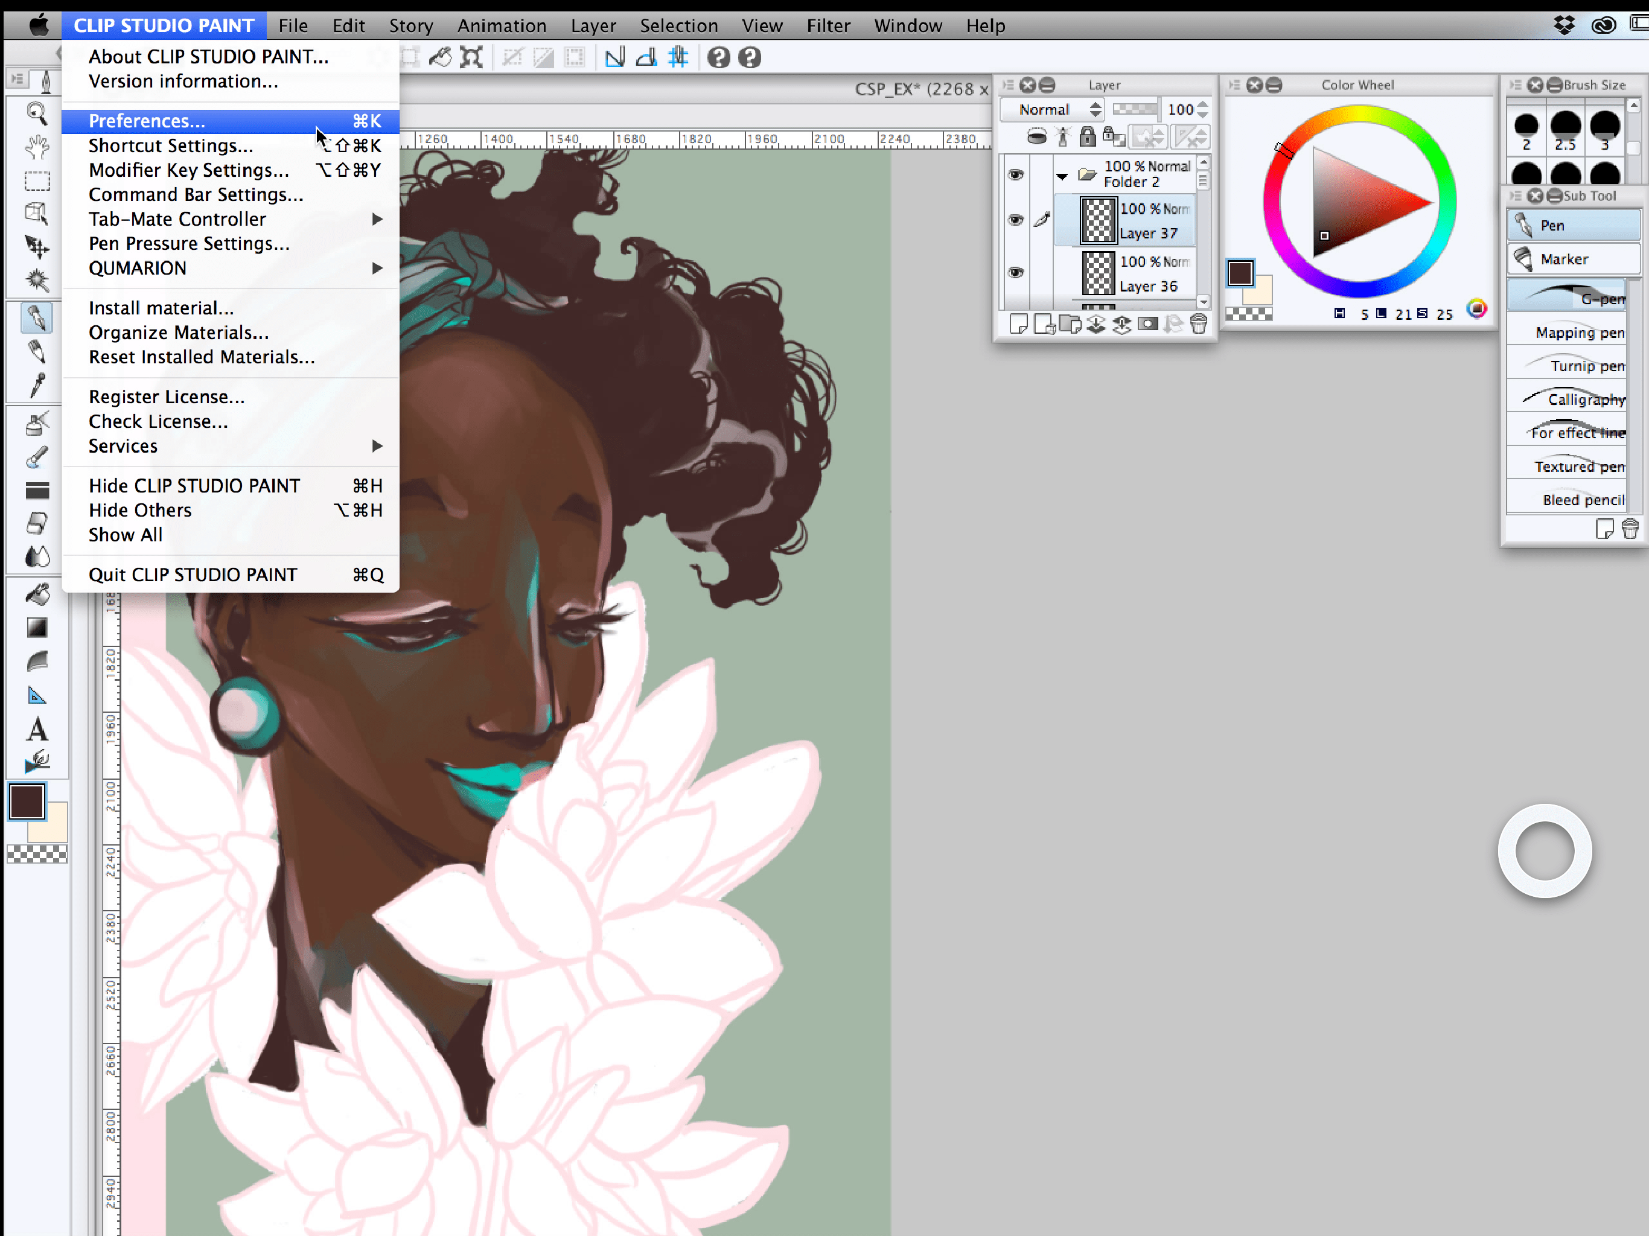This screenshot has width=1649, height=1236.
Task: Select the Auto select wand tool
Action: pos(36,280)
